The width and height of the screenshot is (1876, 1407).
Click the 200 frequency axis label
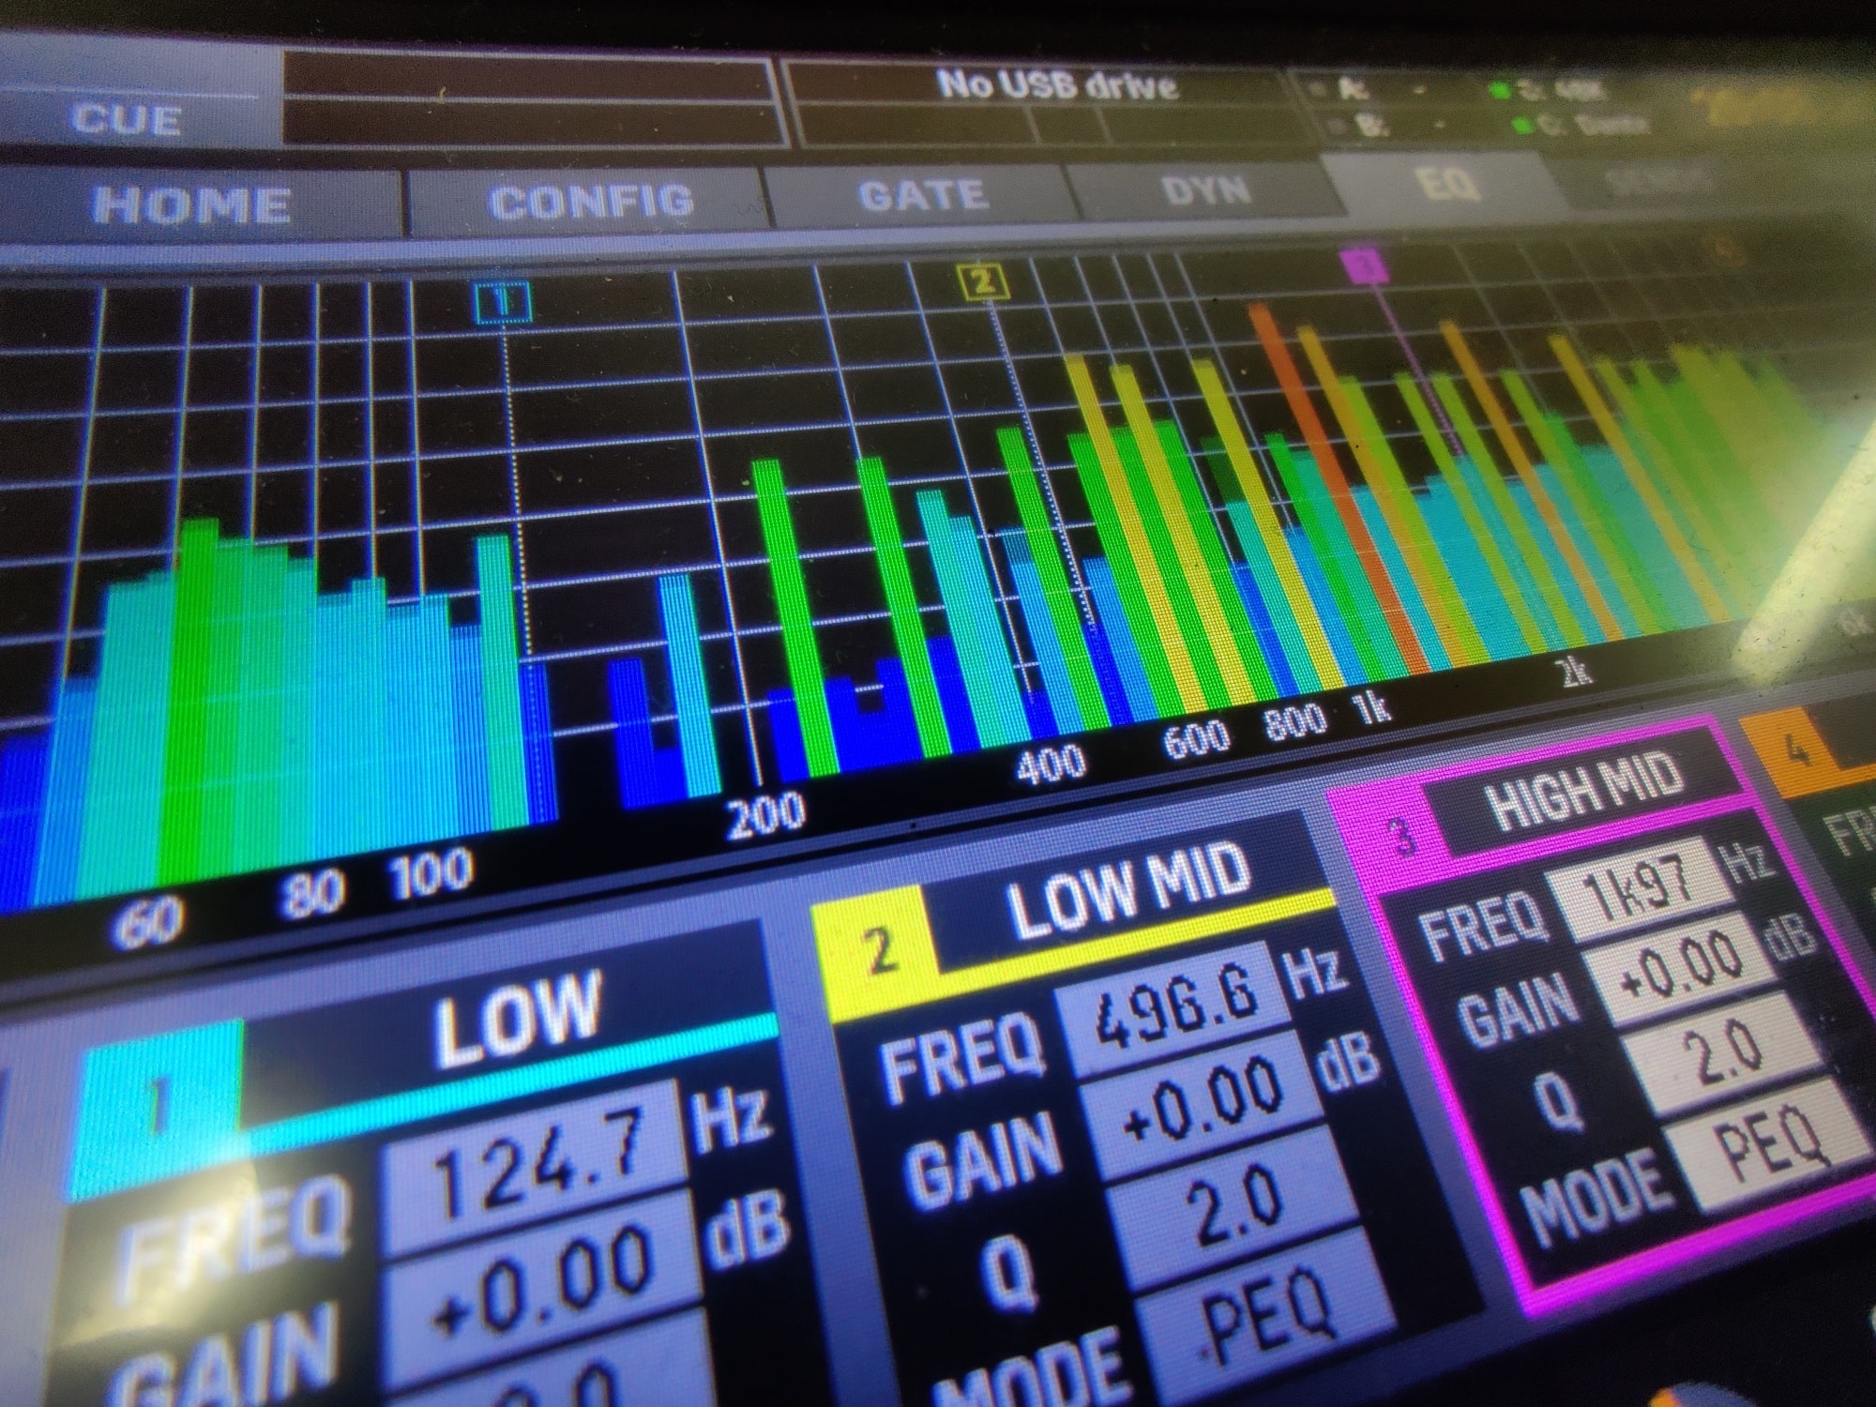click(767, 814)
